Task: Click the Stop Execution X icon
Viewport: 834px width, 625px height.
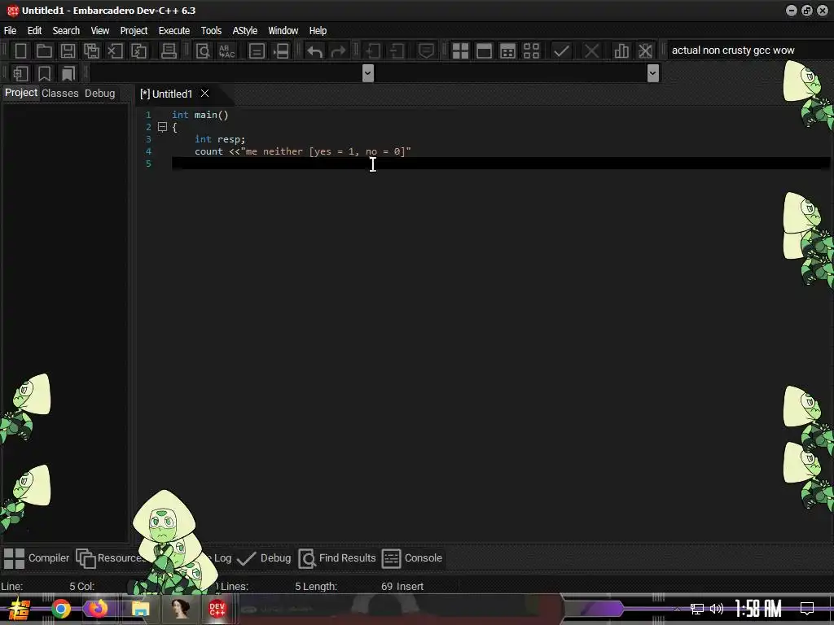Action: (x=591, y=51)
